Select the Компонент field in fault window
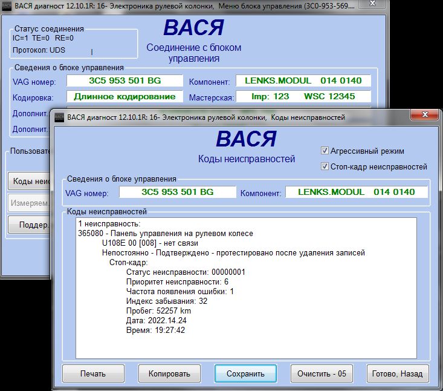This screenshot has width=443, height=391. 357,192
